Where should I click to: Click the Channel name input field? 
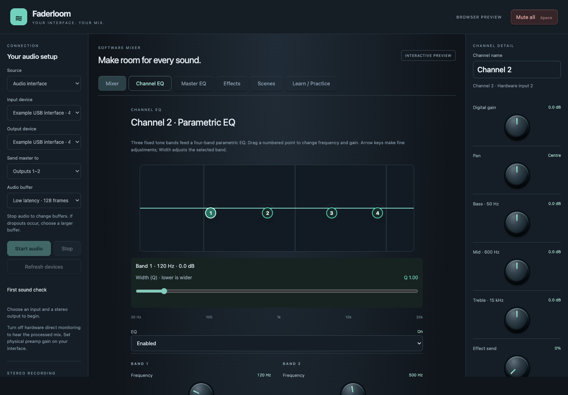pyautogui.click(x=517, y=70)
